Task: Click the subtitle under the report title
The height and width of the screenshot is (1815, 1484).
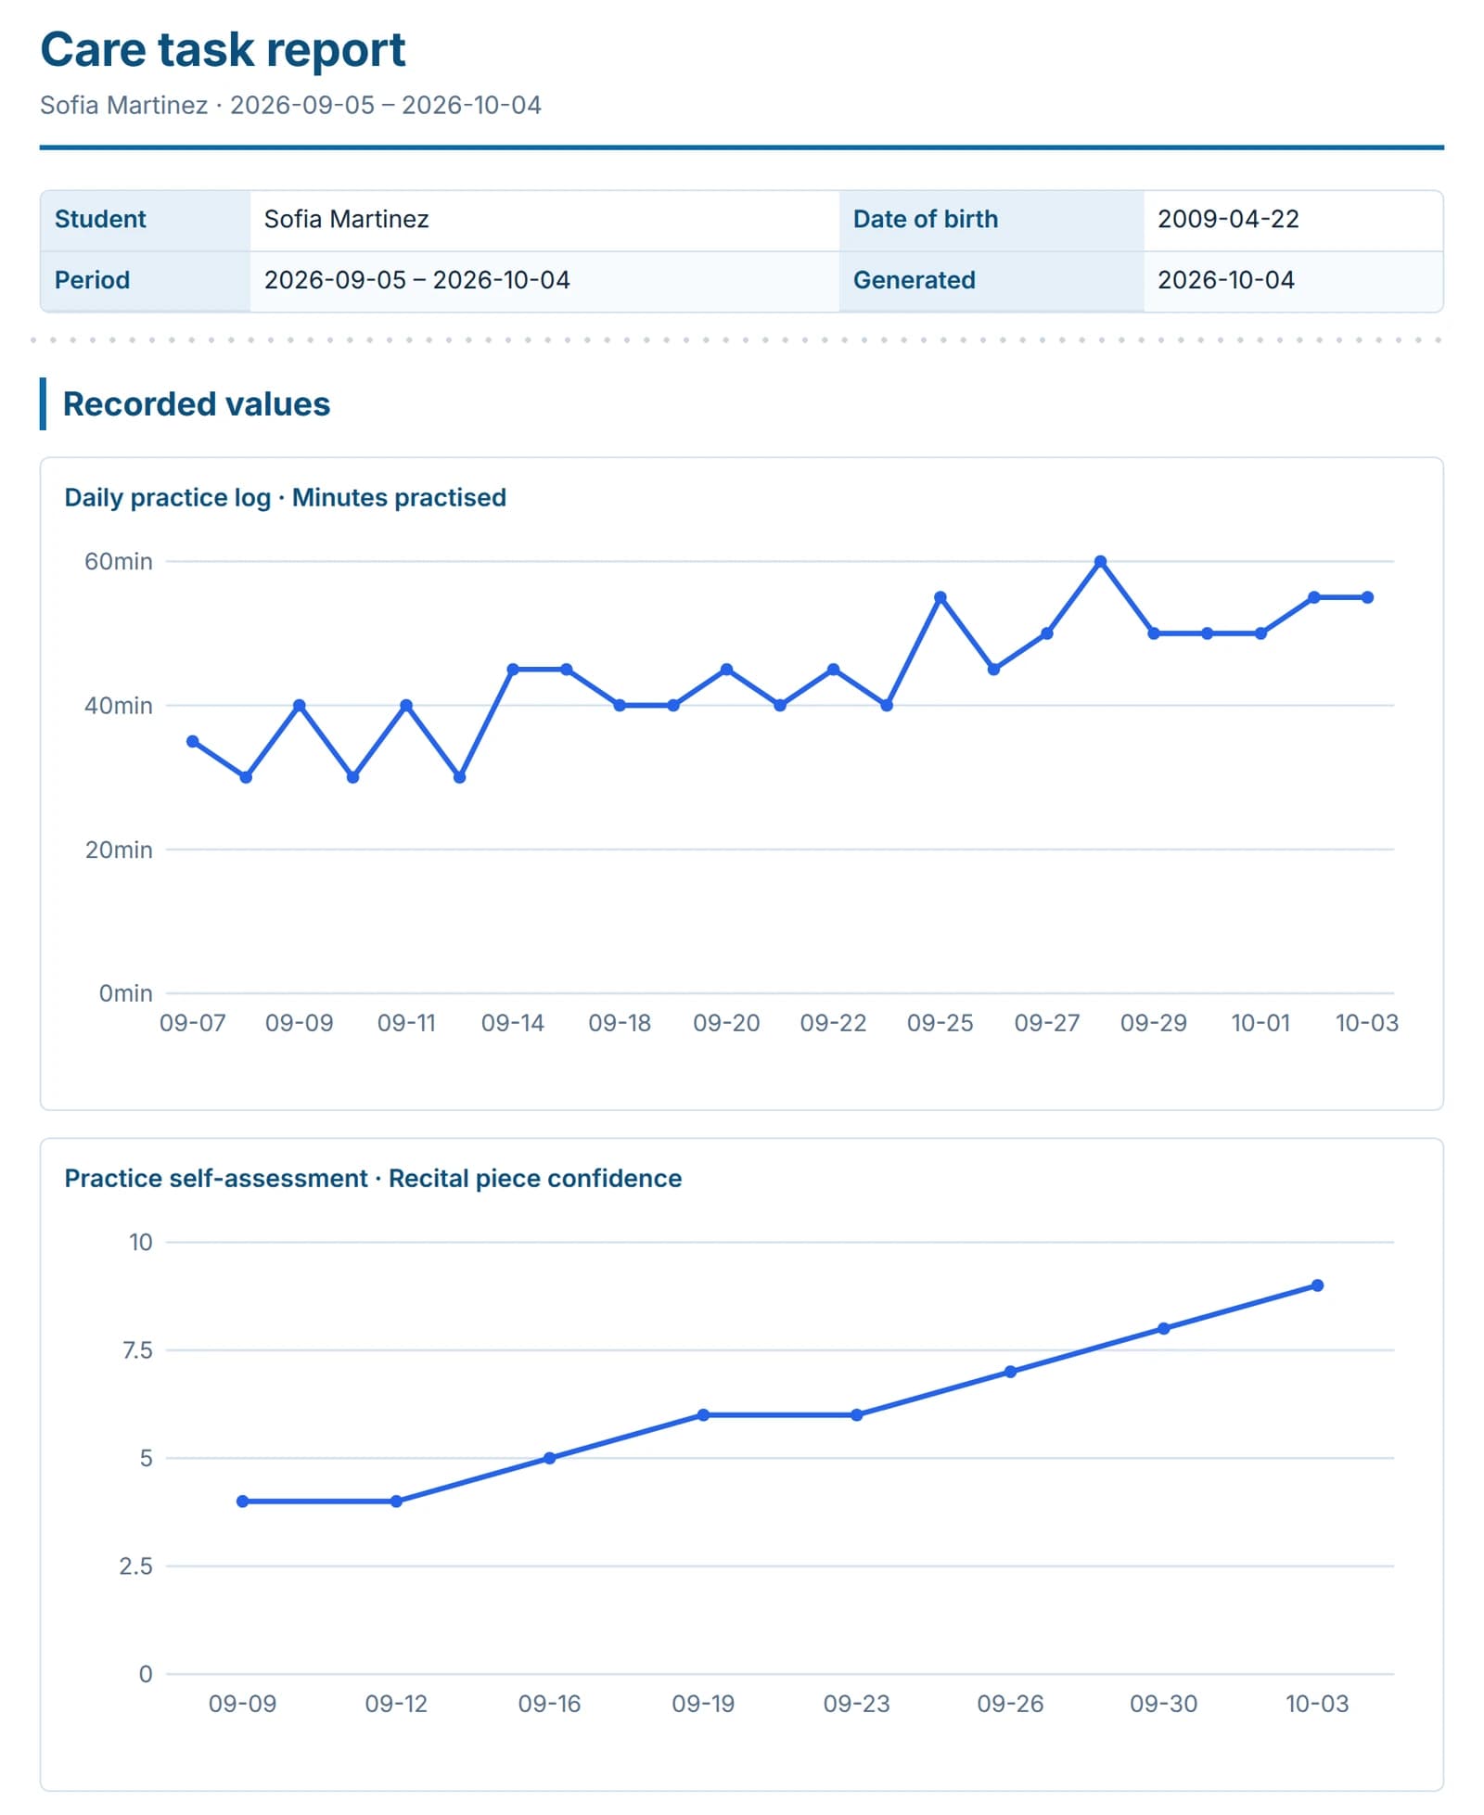Action: 290,105
